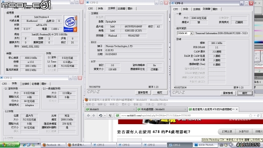
Task: Open the DIMM #1 slot dropdown
Action: (x=191, y=33)
